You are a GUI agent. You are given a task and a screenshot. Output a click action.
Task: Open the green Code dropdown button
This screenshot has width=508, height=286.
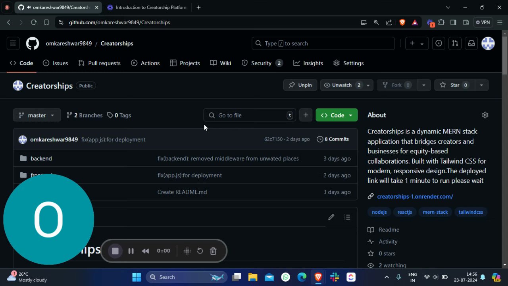pos(337,115)
